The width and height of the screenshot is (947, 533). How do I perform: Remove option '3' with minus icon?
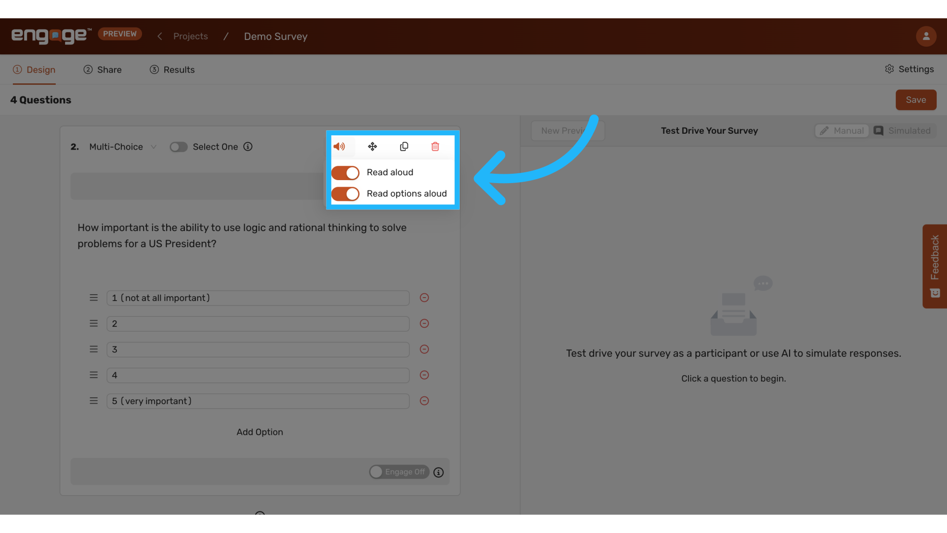(x=424, y=349)
